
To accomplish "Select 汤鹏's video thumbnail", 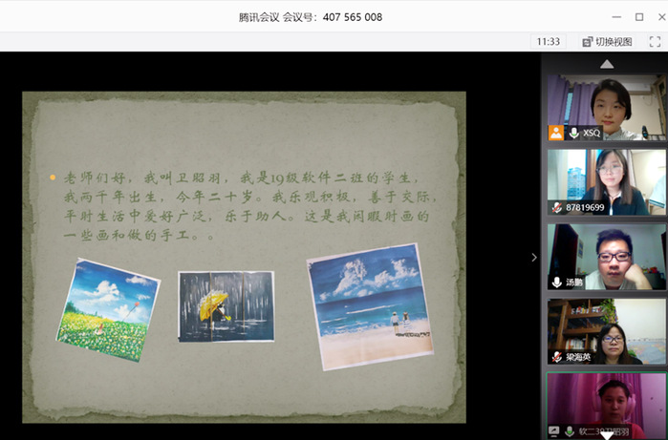I will tap(607, 254).
